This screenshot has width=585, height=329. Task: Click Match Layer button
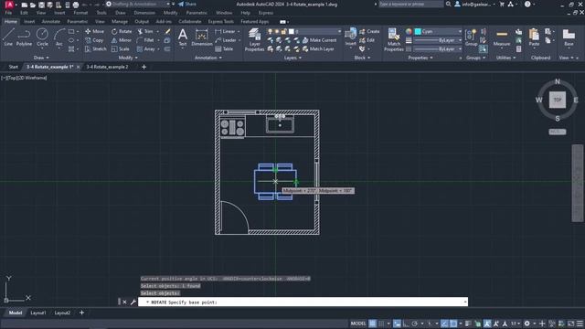[x=318, y=48]
